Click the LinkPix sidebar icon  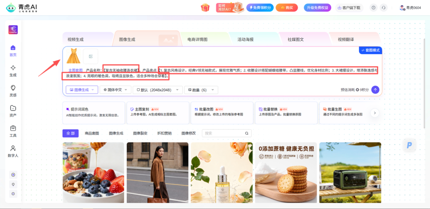pos(13,29)
